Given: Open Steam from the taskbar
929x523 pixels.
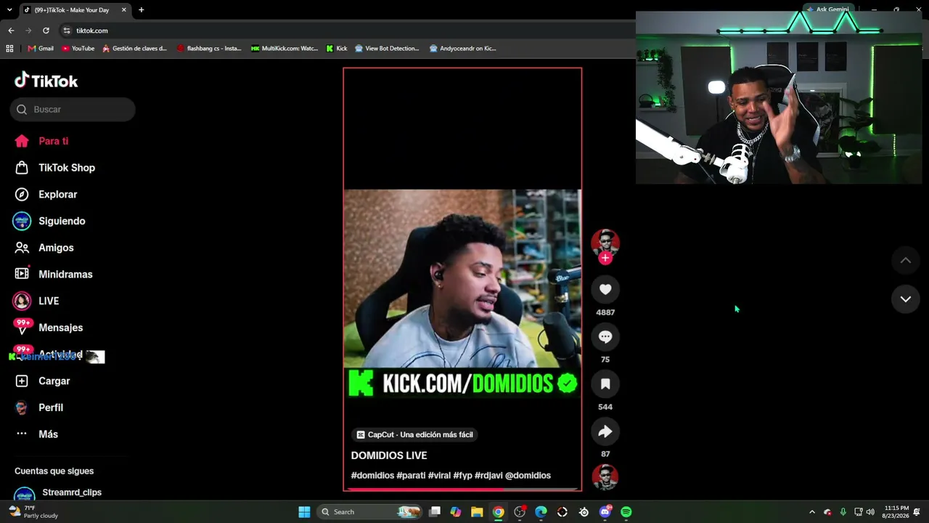Looking at the screenshot, I should tap(584, 512).
